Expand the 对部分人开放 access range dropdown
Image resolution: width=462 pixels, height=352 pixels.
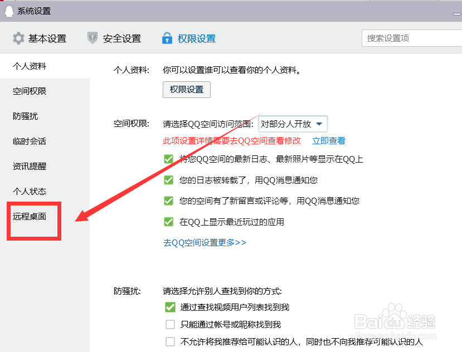(293, 124)
